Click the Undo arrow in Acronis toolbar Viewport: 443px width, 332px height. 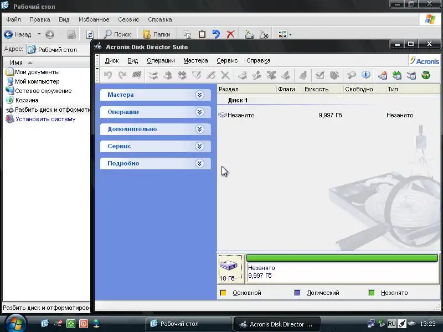click(x=107, y=75)
